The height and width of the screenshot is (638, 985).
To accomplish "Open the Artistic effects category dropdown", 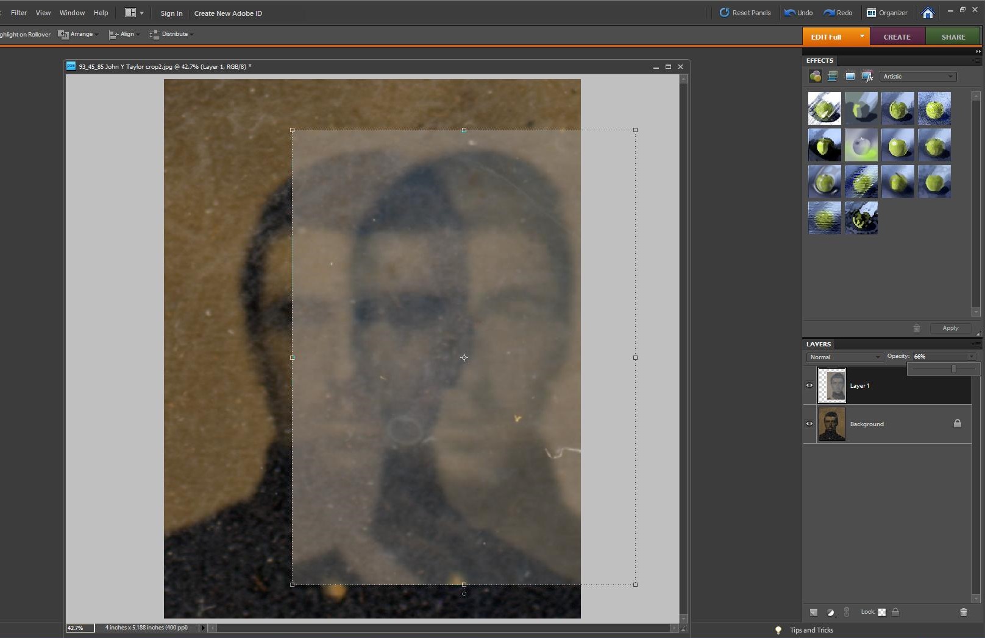I will [917, 77].
